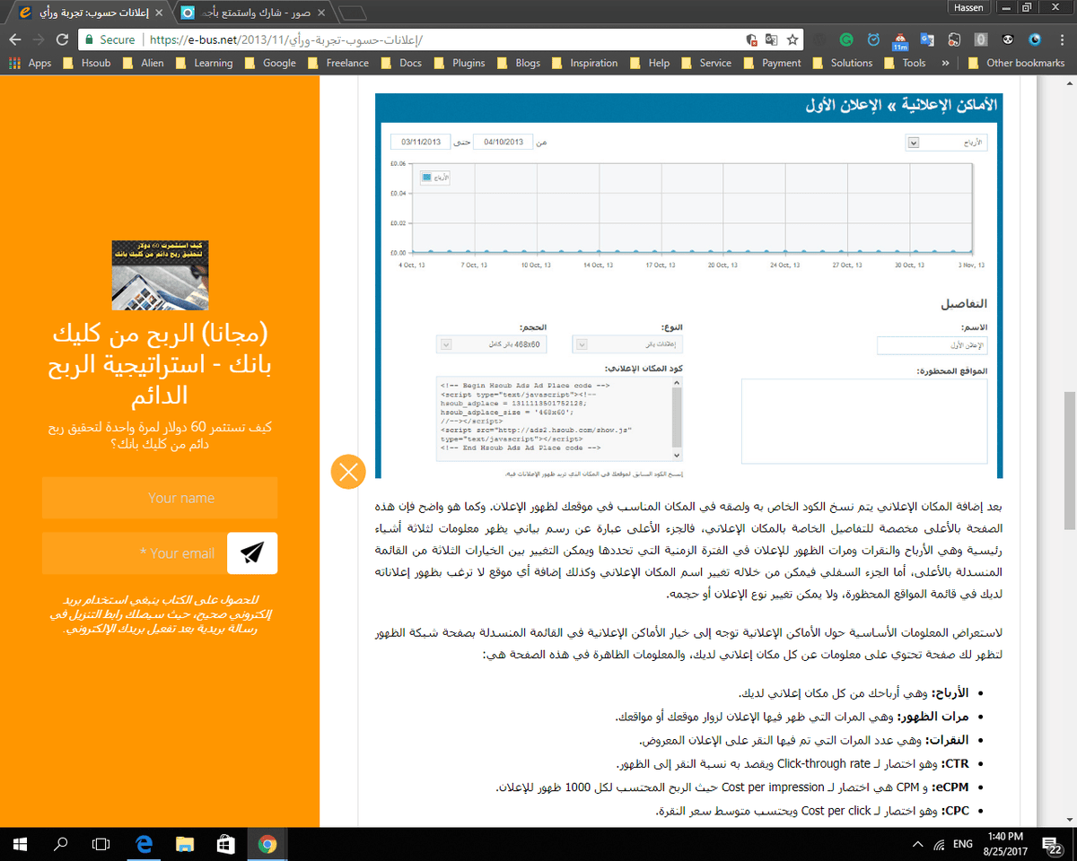Launch Microsoft Edge from taskbar
Screen dimensions: 1077x861
(144, 844)
